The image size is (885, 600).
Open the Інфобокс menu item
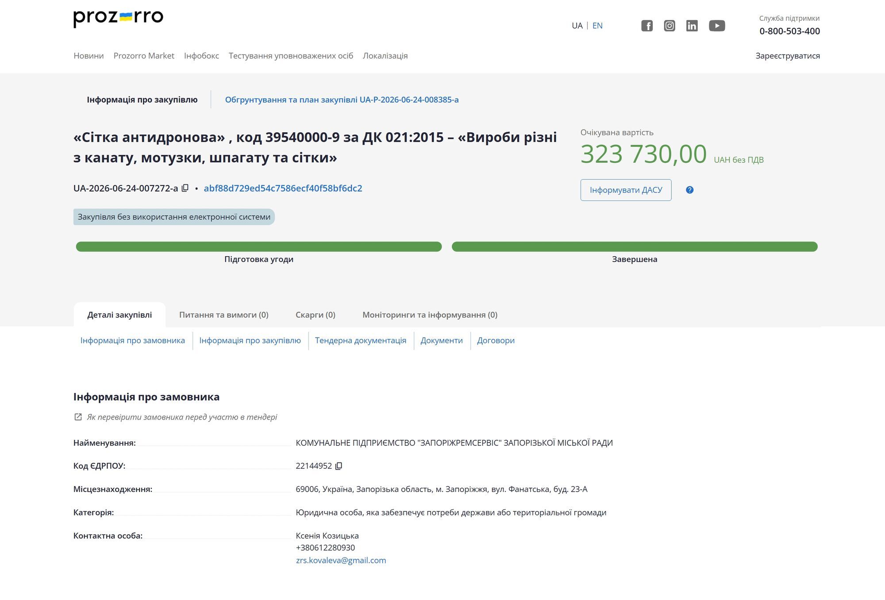click(x=201, y=56)
